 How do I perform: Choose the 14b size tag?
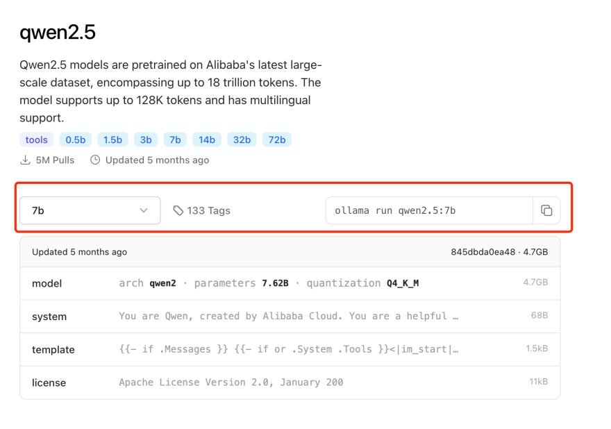point(207,140)
